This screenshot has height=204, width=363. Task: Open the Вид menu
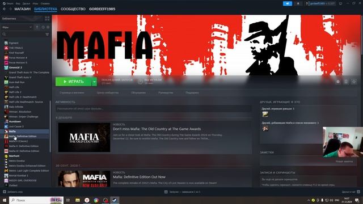(18, 3)
